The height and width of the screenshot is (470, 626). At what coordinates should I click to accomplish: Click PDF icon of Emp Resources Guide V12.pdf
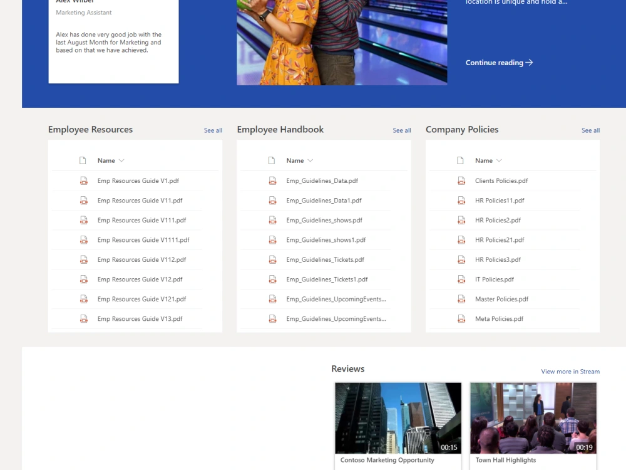pyautogui.click(x=83, y=279)
